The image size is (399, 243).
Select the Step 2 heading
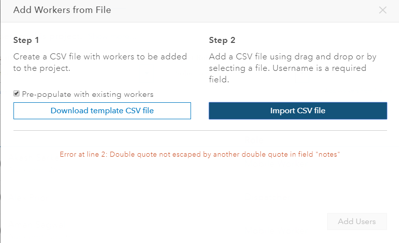(x=222, y=40)
